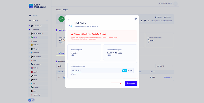This screenshot has width=204, height=103.
Task: Switch to light theme sun icon
Action: 30,100
